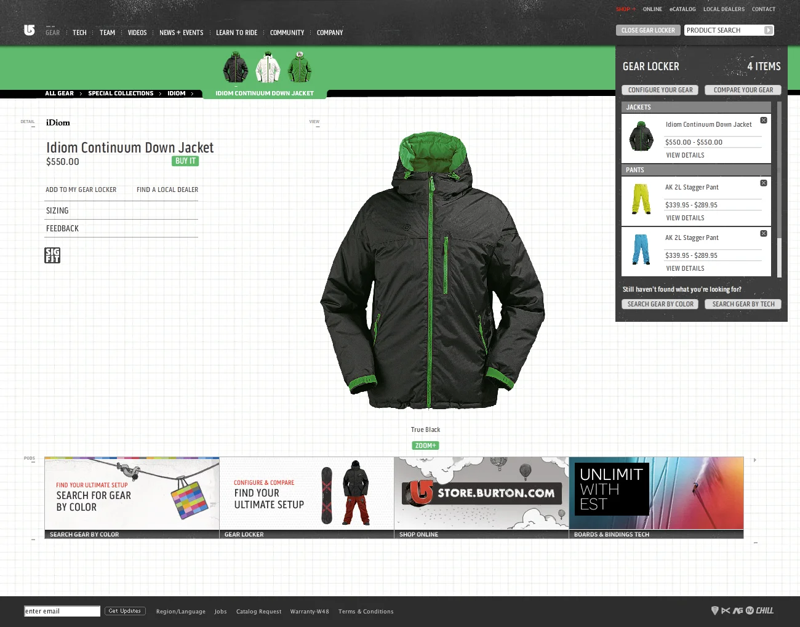Click the Idiom breadcrumb
Screen dimensions: 800x627
177,94
